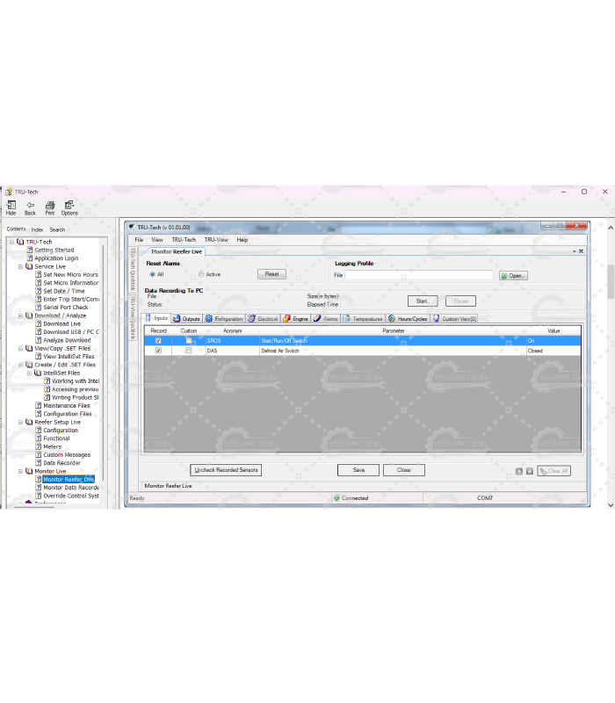Click the Connected status shield icon

click(336, 498)
